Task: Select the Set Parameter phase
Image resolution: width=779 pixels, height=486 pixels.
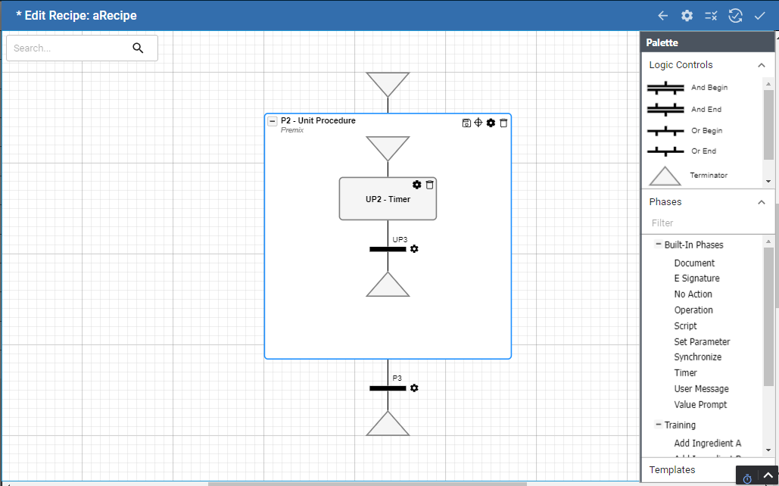Action: pos(702,341)
